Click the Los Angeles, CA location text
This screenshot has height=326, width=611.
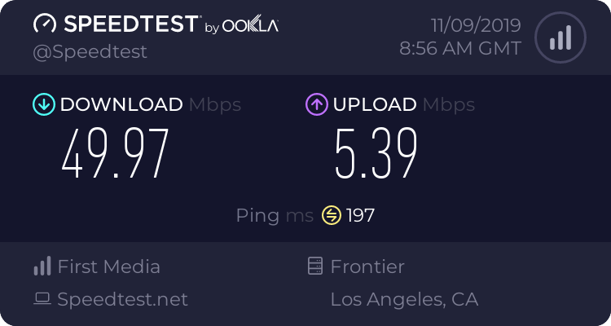coord(404,299)
